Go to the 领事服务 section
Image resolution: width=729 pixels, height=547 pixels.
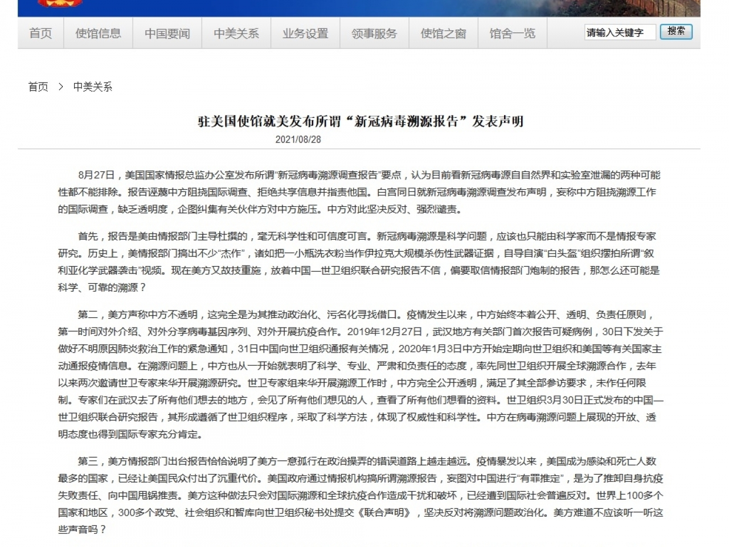(374, 33)
